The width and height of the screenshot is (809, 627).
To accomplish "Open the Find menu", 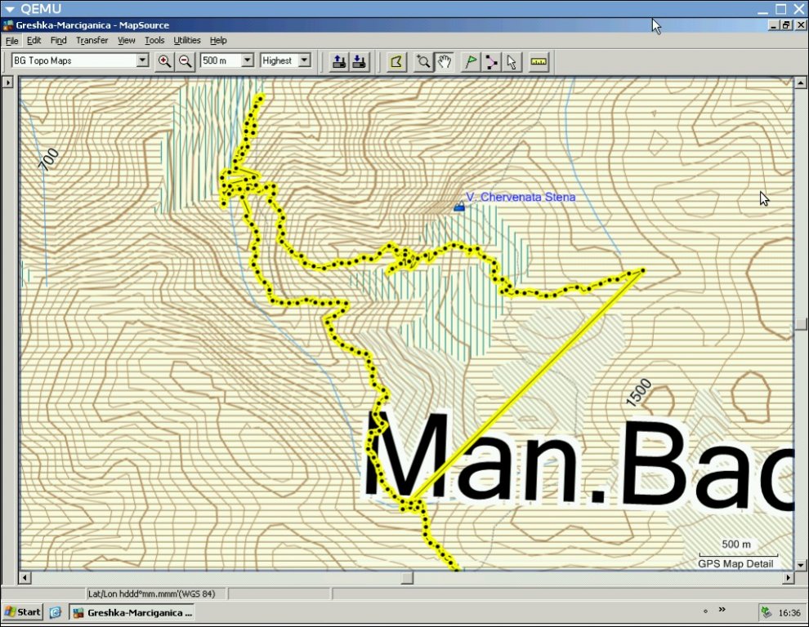I will [x=58, y=40].
